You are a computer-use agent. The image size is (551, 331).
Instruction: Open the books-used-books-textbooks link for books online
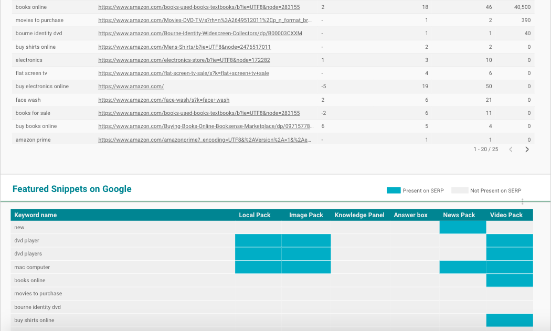199,7
